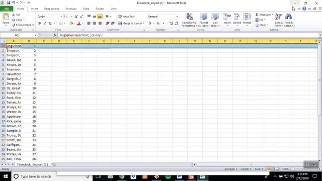The image size is (322, 181).
Task: Open Conditional Formatting
Action: pos(189,20)
